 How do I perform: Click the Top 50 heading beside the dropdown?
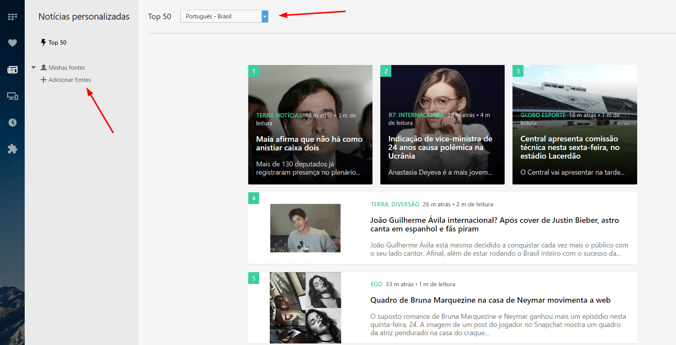point(160,16)
